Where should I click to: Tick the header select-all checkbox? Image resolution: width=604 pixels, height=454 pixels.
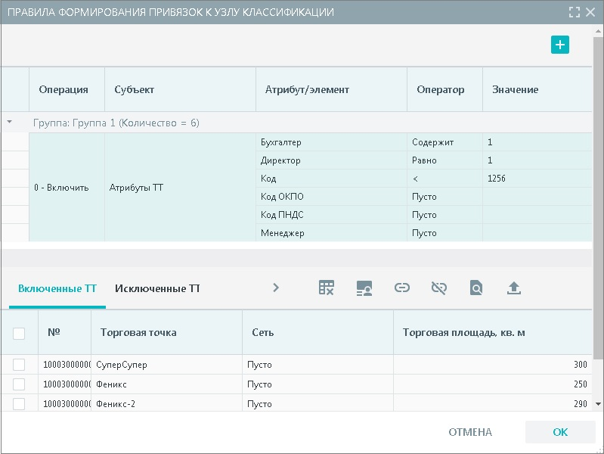click(19, 333)
